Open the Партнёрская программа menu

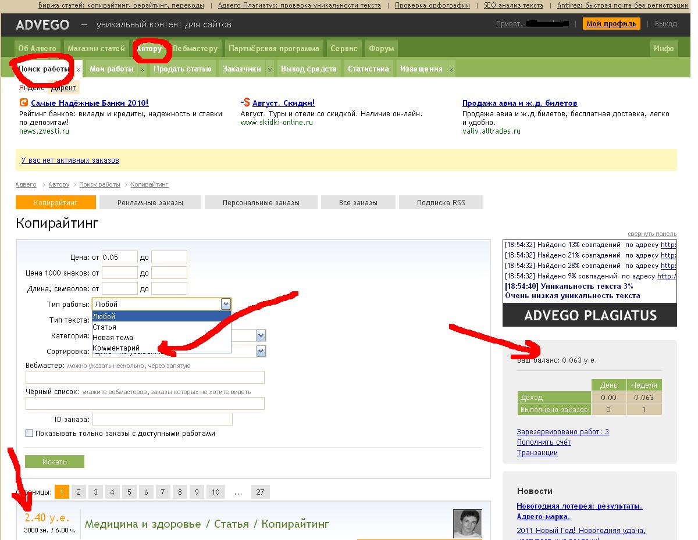273,48
